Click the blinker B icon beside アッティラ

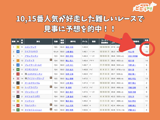point(51,60)
